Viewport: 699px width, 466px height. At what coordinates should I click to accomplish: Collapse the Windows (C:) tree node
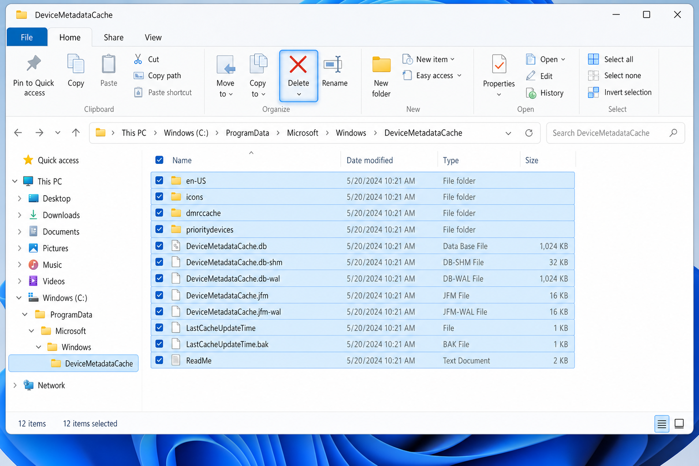19,298
